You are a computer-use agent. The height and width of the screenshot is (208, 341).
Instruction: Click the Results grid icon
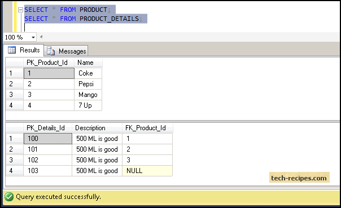[12, 50]
